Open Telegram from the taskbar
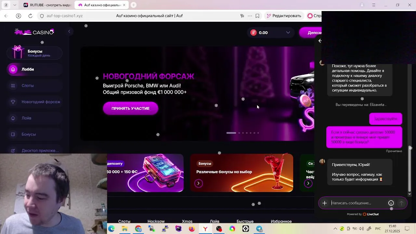The width and height of the screenshot is (416, 234). coord(259,229)
